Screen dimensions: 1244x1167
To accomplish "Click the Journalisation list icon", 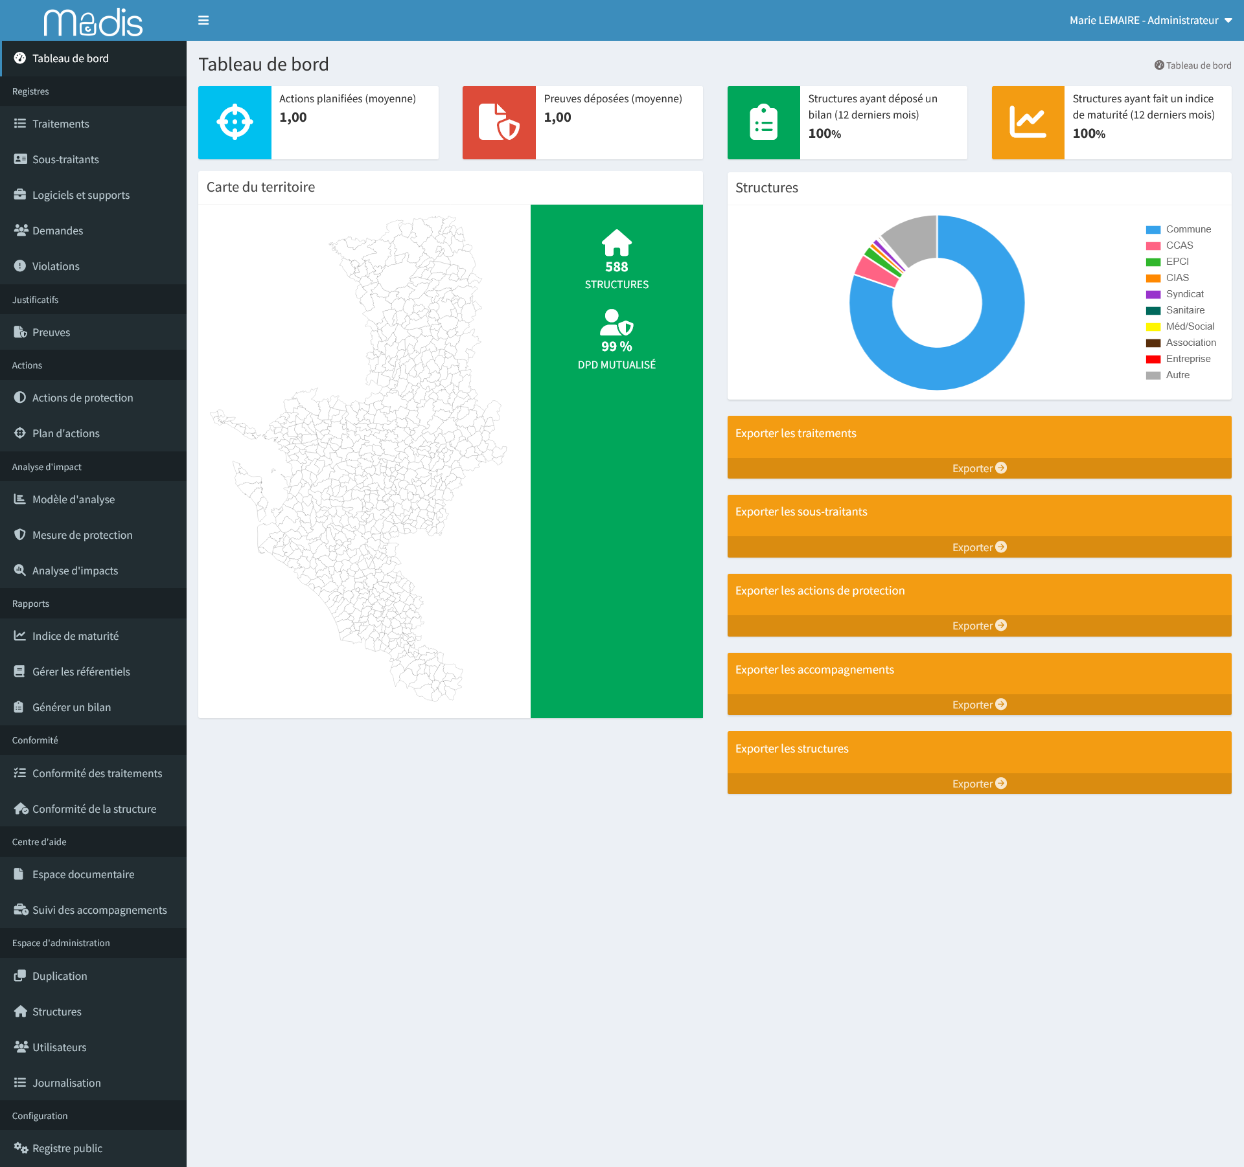I will (20, 1082).
